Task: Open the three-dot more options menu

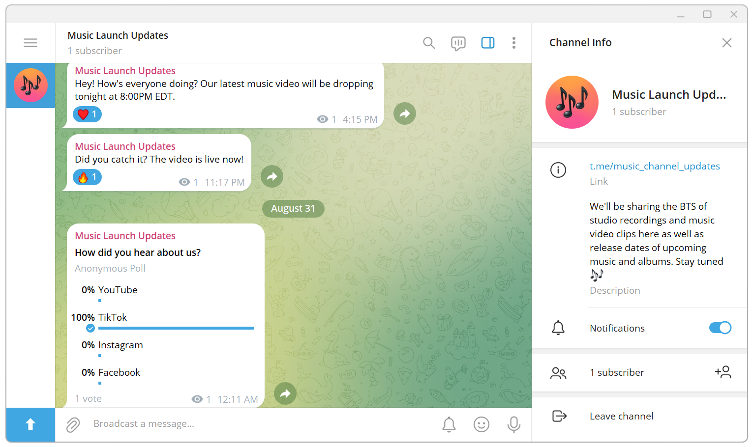Action: point(514,43)
